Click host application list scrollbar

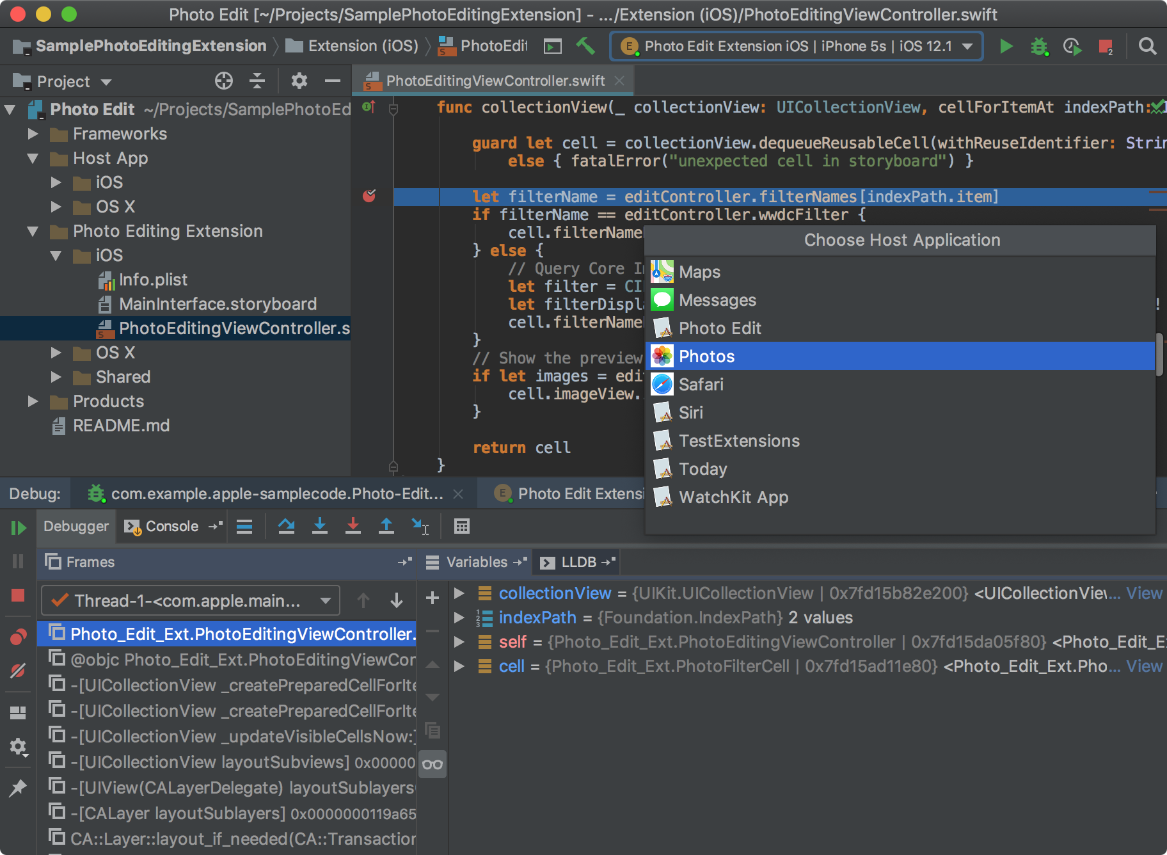pos(1159,354)
